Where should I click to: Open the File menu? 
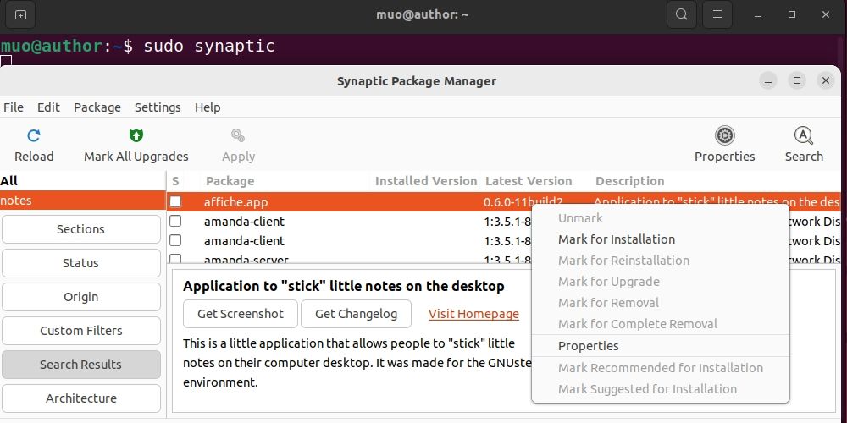14,107
